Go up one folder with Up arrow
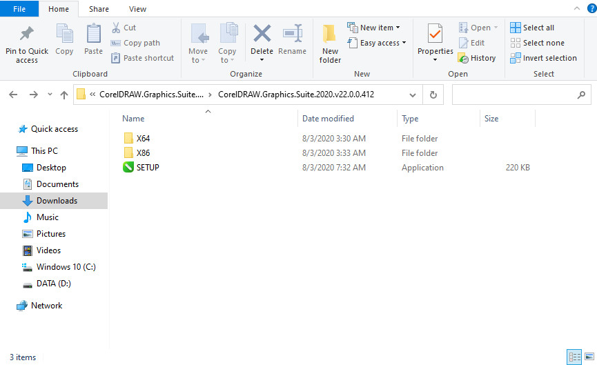The width and height of the screenshot is (597, 365). tap(64, 95)
